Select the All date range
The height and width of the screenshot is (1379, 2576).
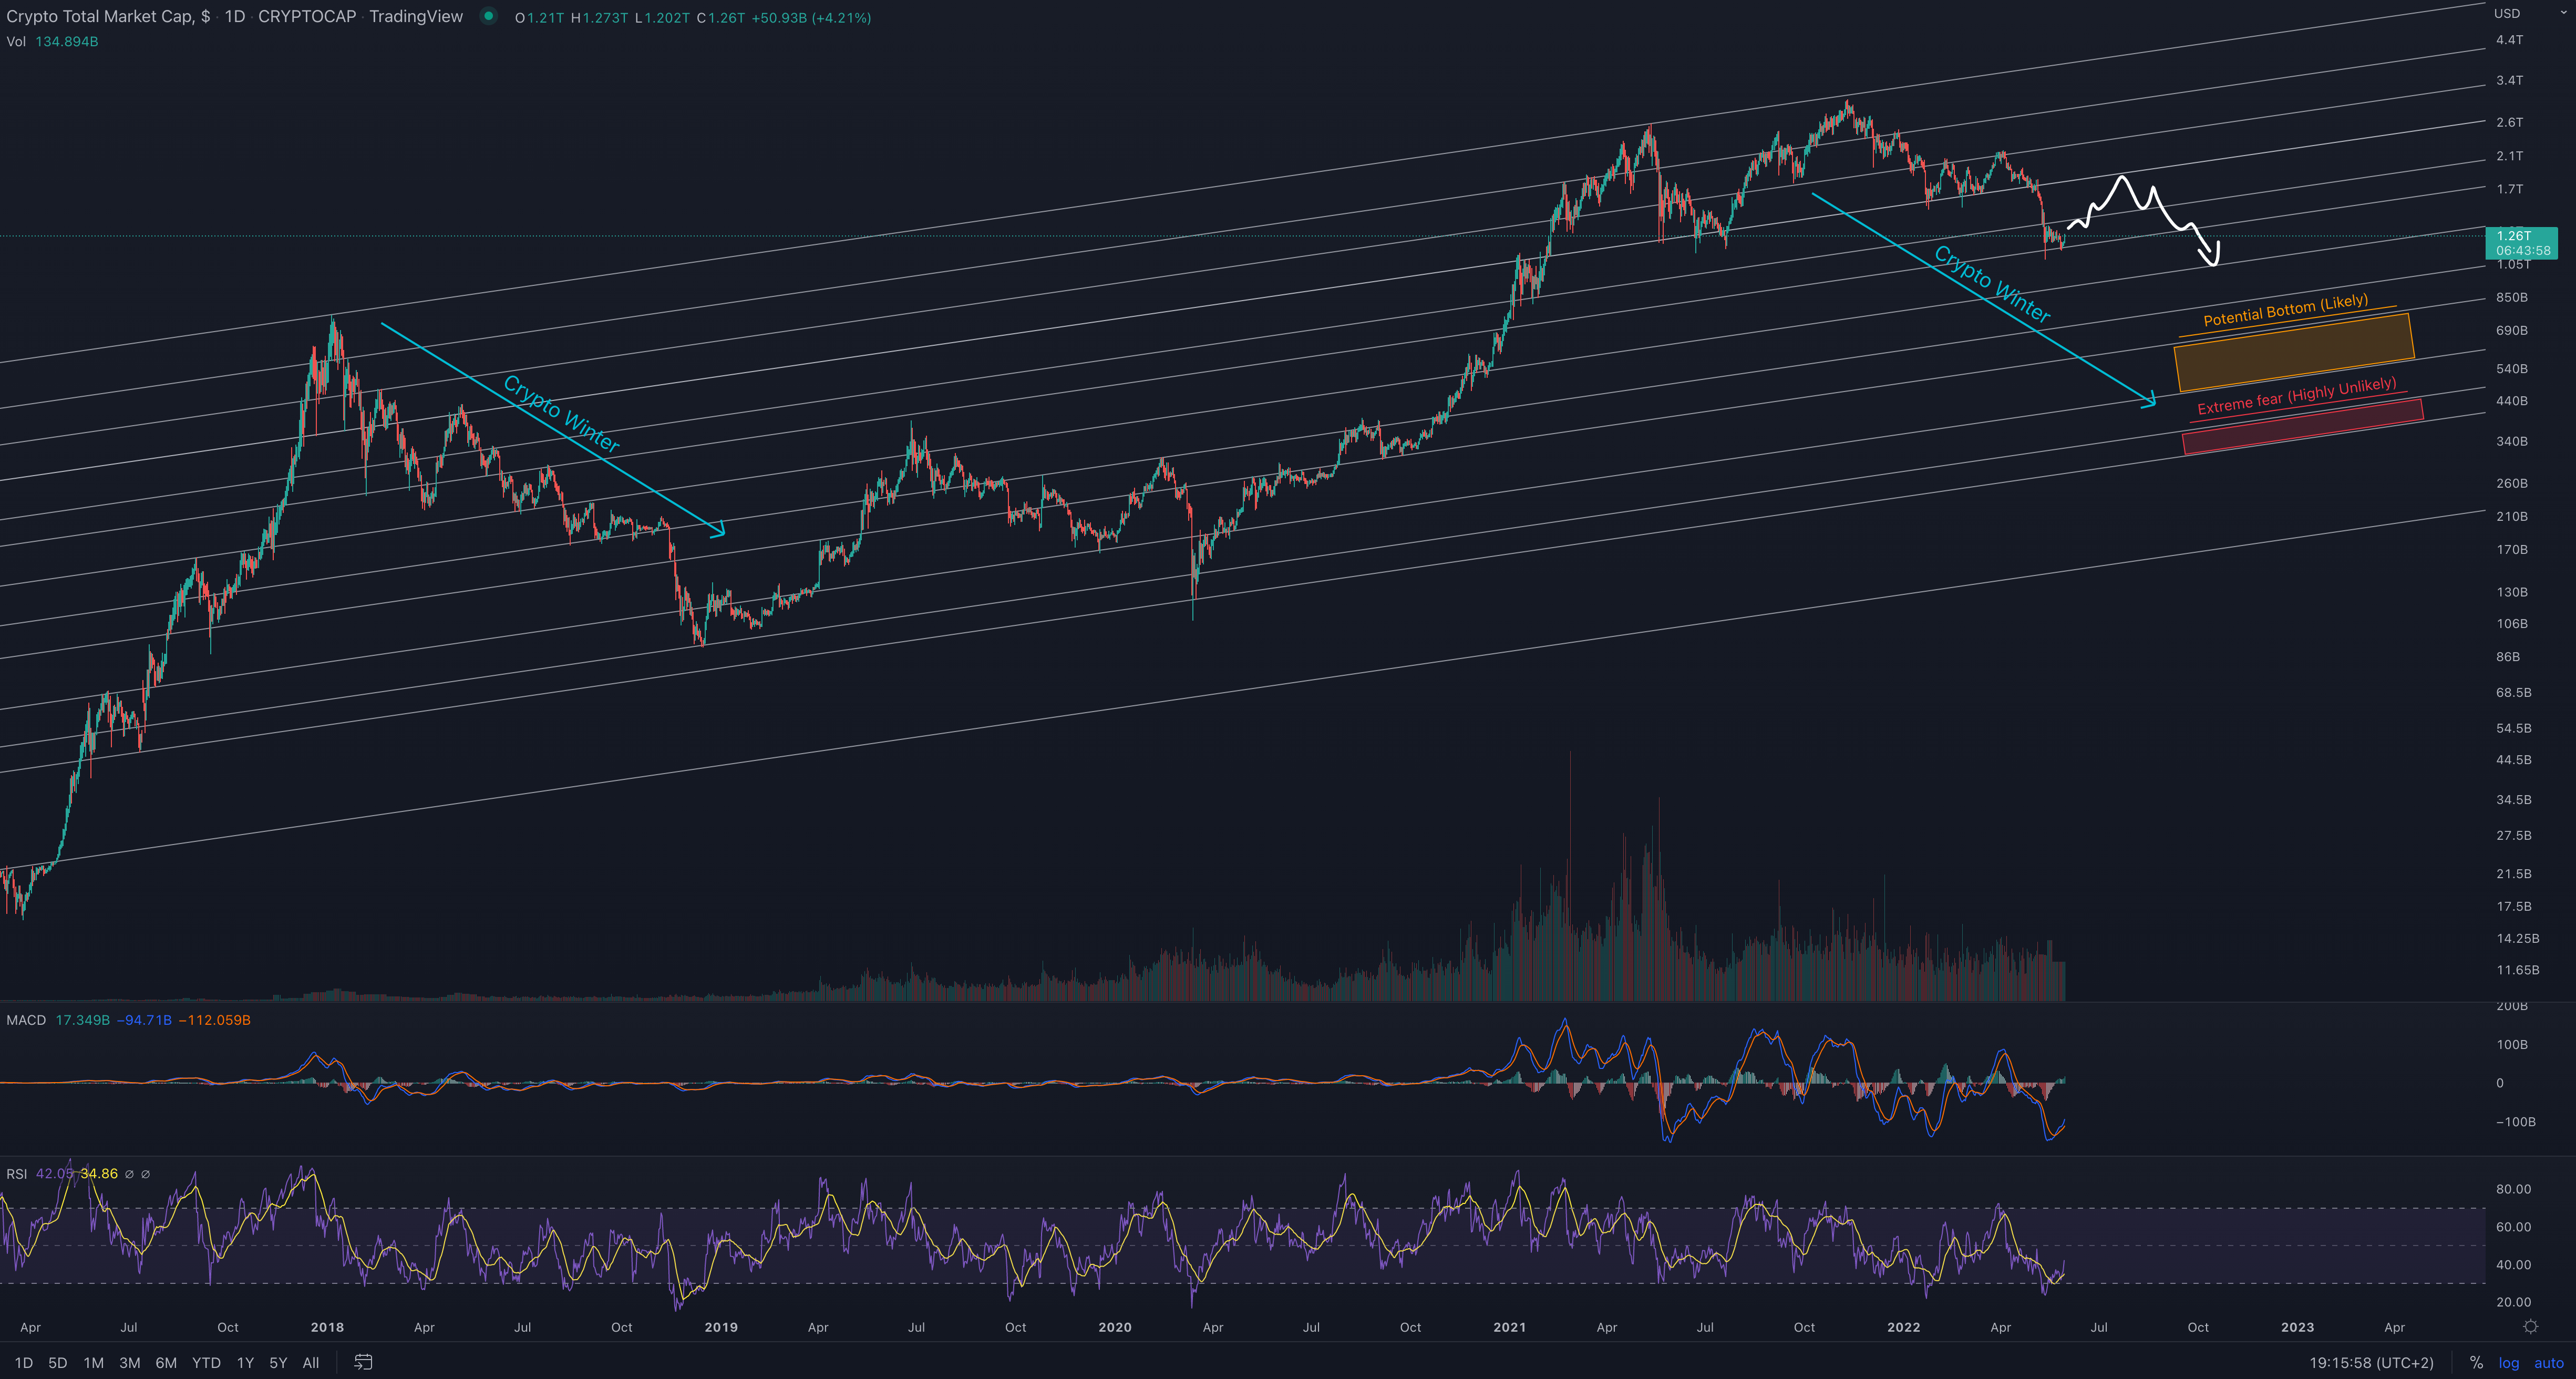311,1362
